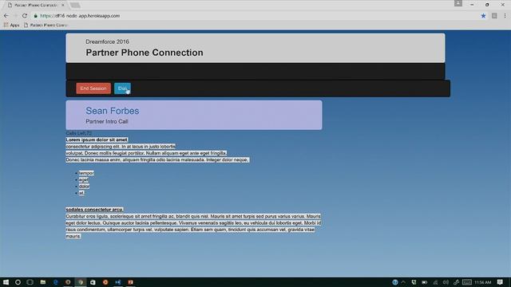
Task: Click the 'Partner Intro Call' subtitle
Action: (x=106, y=121)
